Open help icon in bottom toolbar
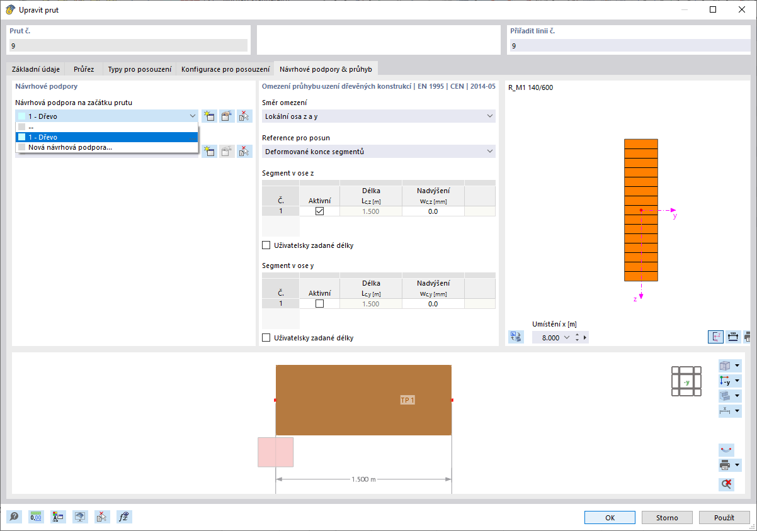 click(14, 517)
